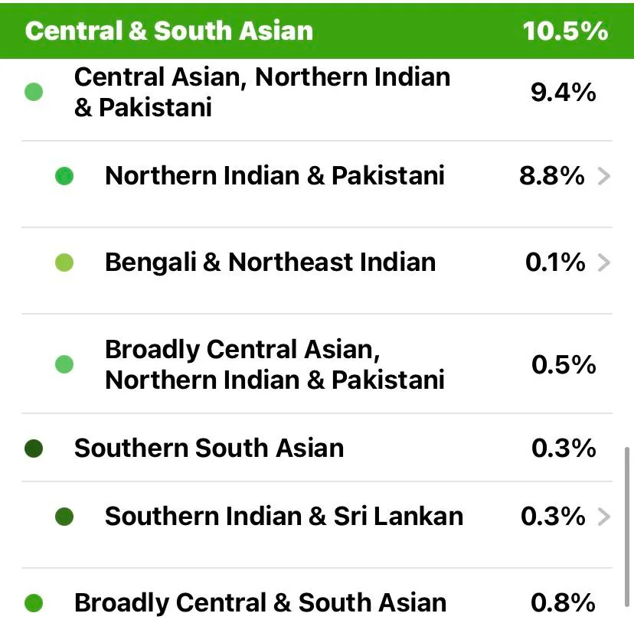Image resolution: width=634 pixels, height=636 pixels.
Task: Open Bengali & Northeast Indian label
Action: coord(270,263)
